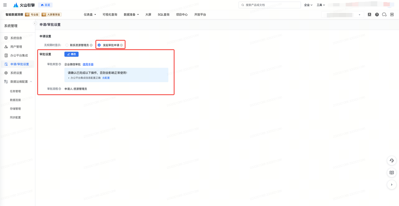
Task: Click the language switch icon
Action: pyautogui.click(x=392, y=15)
